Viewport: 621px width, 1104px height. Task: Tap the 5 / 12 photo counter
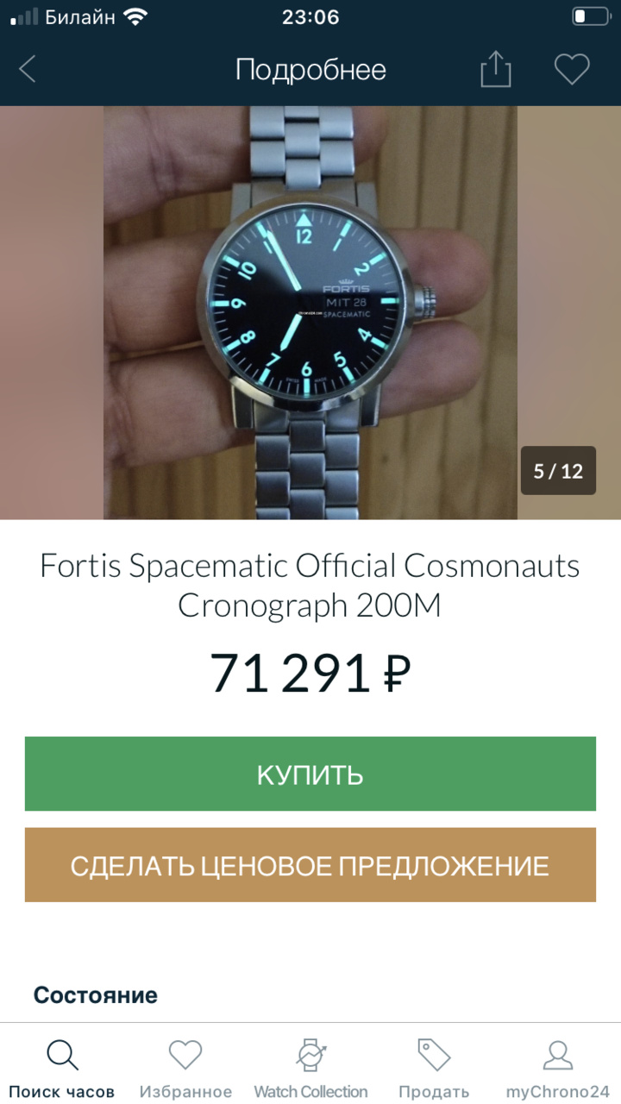(558, 471)
